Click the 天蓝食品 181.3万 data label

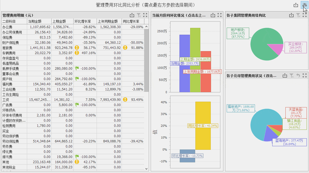(296, 113)
